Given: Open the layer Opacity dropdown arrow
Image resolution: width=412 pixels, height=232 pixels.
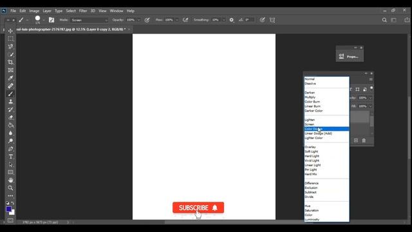Looking at the screenshot, I should tap(370, 98).
